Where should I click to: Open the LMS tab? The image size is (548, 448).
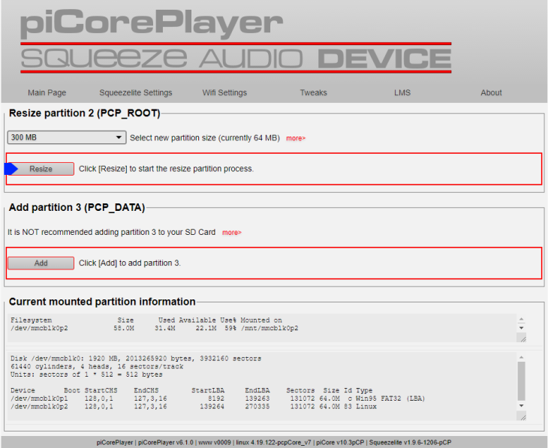[x=402, y=92]
